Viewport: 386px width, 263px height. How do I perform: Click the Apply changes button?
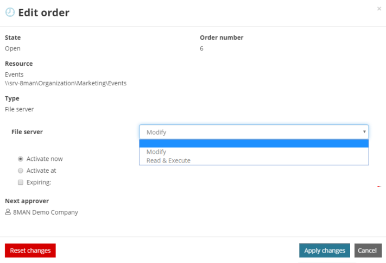[x=324, y=251]
